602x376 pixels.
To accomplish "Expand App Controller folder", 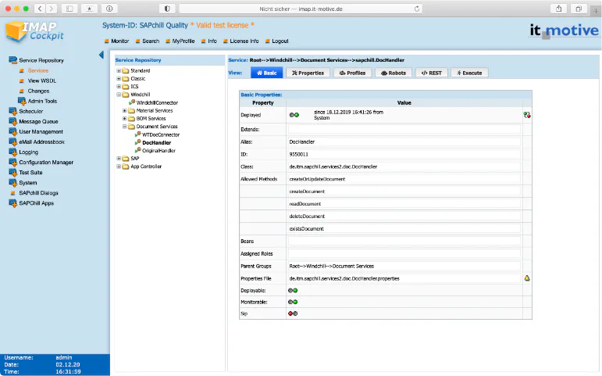I will pyautogui.click(x=119, y=167).
